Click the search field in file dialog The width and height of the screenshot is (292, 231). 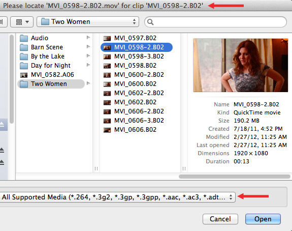(215, 22)
